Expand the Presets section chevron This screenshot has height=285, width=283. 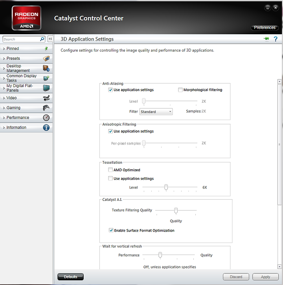(x=4, y=59)
